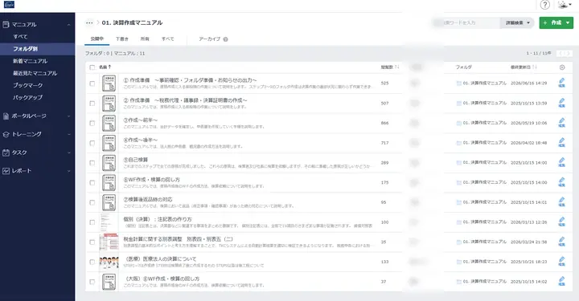The width and height of the screenshot is (579, 301).
Task: Click the マニュアル book icon in sidebar
Action: (6, 24)
